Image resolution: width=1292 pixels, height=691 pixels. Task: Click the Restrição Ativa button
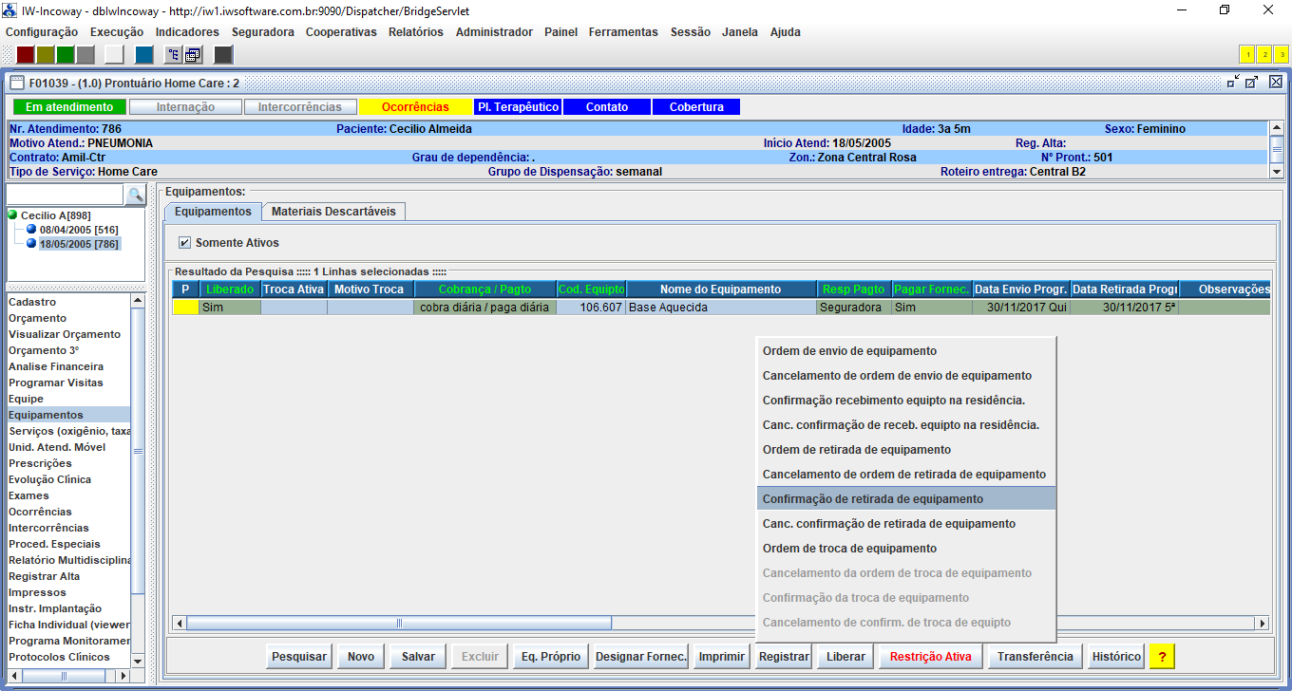(930, 656)
